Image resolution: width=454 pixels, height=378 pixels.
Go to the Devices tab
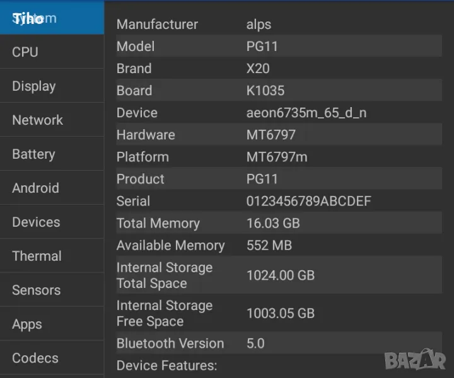click(x=52, y=222)
